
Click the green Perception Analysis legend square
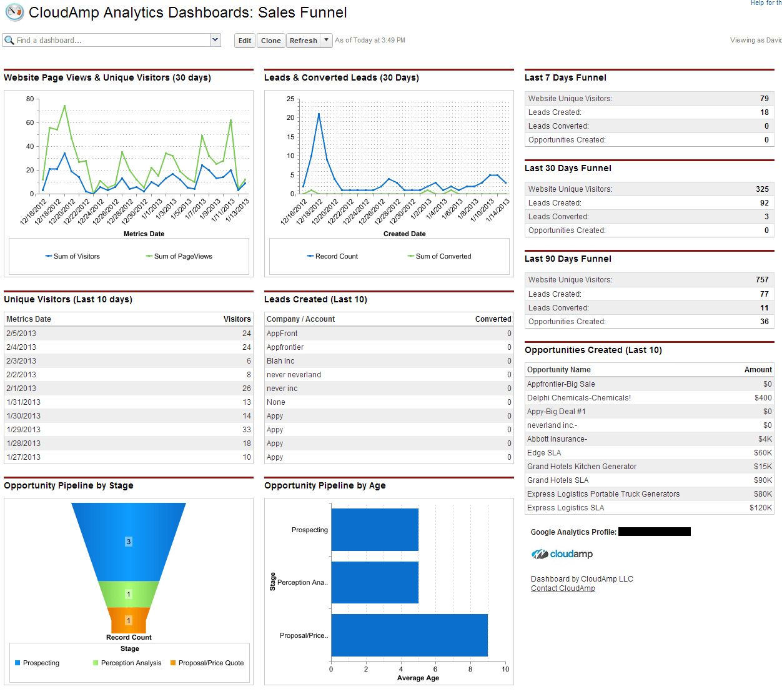pos(95,663)
